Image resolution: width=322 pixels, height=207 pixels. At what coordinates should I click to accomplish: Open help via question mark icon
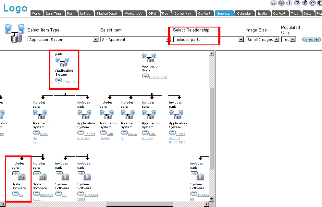pyautogui.click(x=297, y=3)
